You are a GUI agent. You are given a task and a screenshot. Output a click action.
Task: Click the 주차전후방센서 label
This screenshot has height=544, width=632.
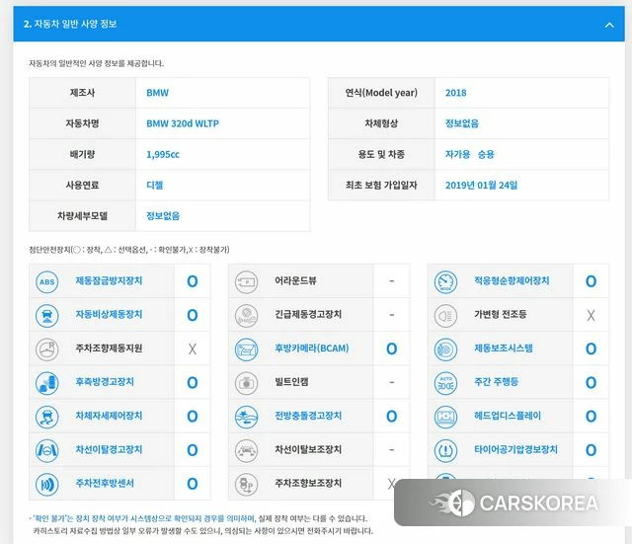(105, 483)
